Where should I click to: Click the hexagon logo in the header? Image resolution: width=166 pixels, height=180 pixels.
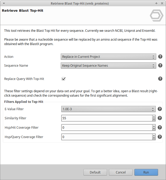pyautogui.click(x=156, y=16)
